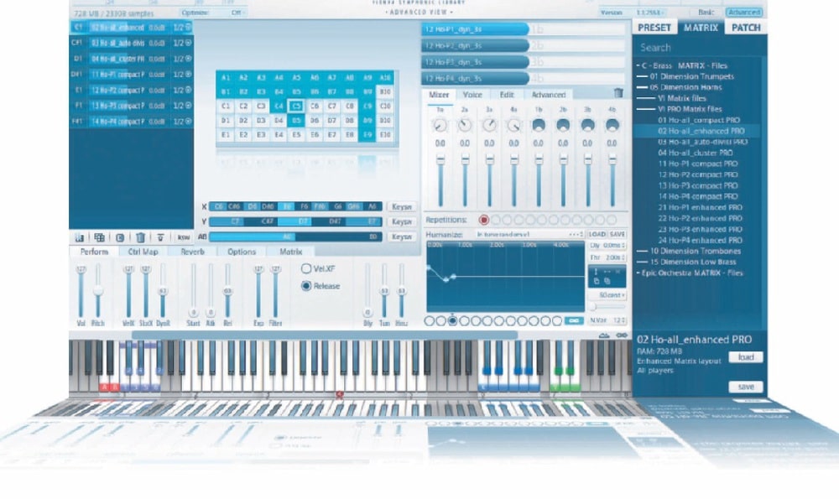The height and width of the screenshot is (499, 839).
Task: Click the paste icon in the humanize tools box
Action: (x=607, y=281)
